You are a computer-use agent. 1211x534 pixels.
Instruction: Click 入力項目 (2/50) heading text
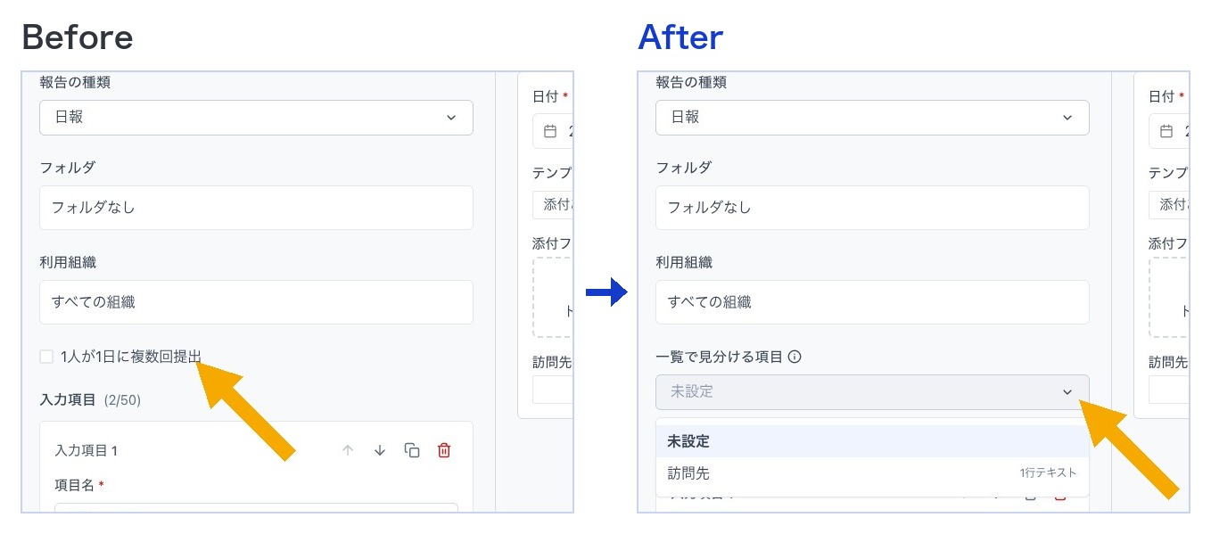click(x=90, y=400)
